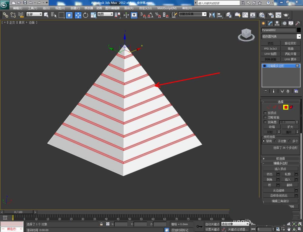Open 轮廓 settings box button
The width and height of the screenshot is (303, 232).
pos(296,174)
